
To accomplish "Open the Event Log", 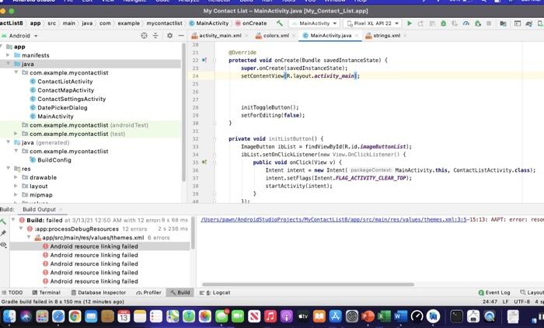I will pyautogui.click(x=494, y=292).
